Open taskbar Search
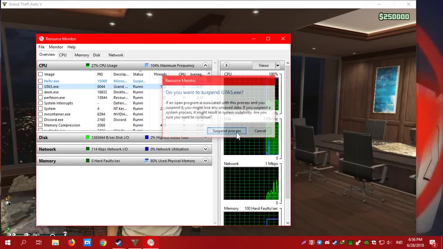The height and width of the screenshot is (249, 443). [24, 242]
